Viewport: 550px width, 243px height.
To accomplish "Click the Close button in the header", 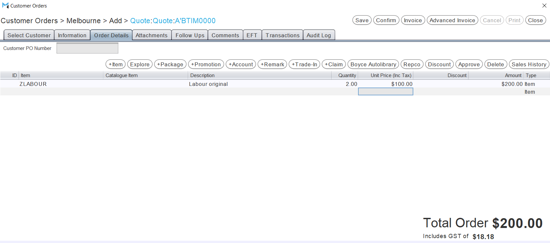I will tap(536, 20).
